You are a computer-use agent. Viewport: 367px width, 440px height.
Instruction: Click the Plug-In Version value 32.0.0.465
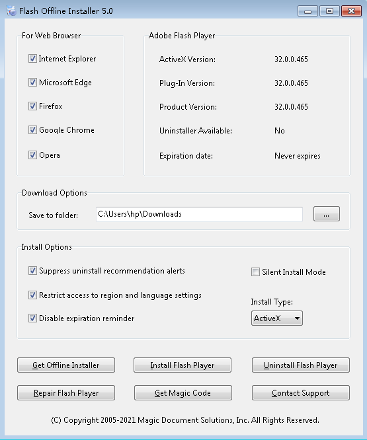pos(291,83)
